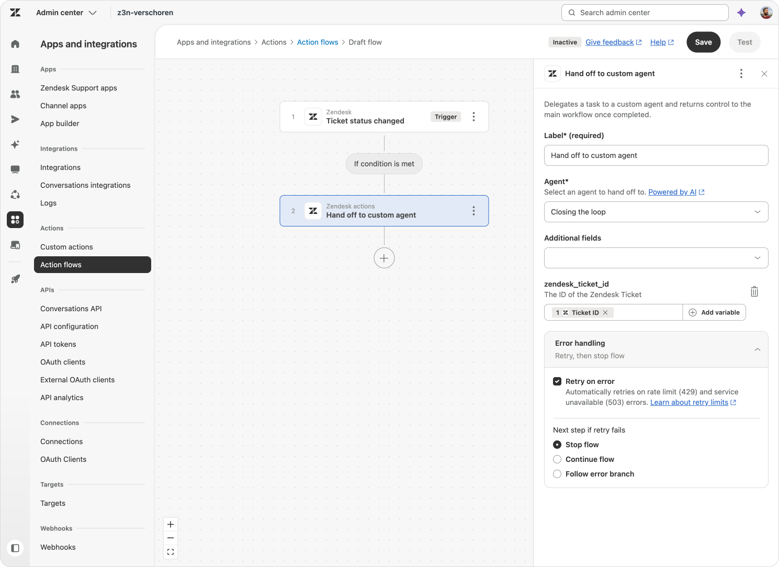The height and width of the screenshot is (567, 779).
Task: Select the Follow error branch radio option
Action: click(x=557, y=474)
